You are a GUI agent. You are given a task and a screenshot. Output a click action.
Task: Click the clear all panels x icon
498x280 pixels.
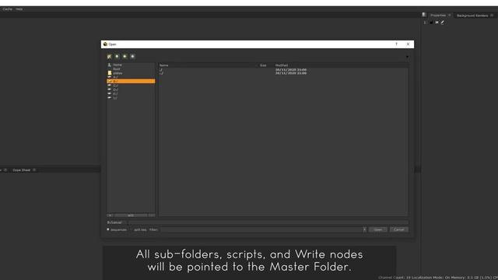pyautogui.click(x=437, y=23)
